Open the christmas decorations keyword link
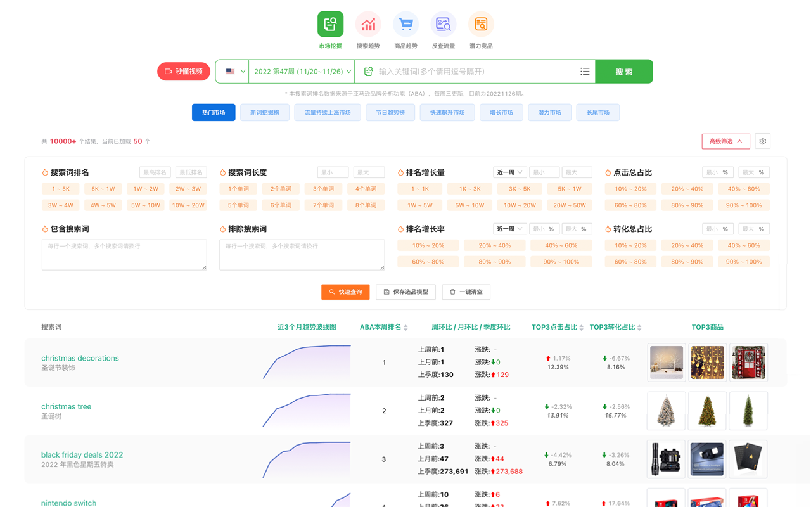Viewport: 811px width, 507px height. click(80, 358)
